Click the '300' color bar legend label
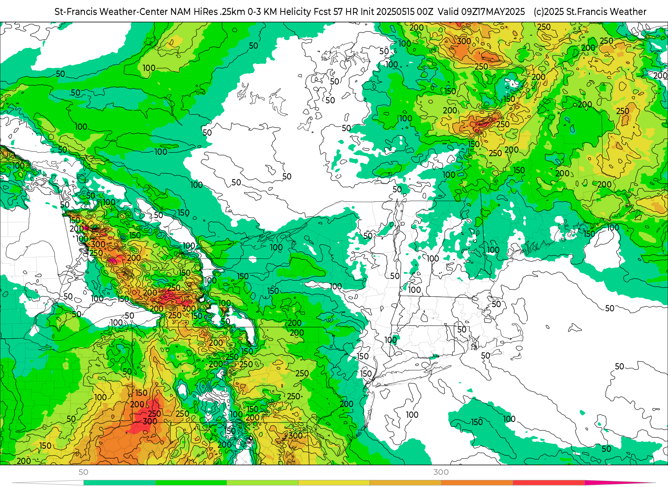 pyautogui.click(x=441, y=472)
